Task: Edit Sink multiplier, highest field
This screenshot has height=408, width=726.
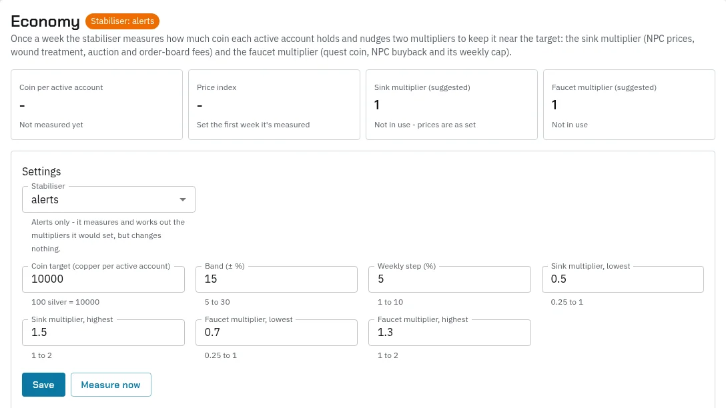Action: tap(103, 332)
